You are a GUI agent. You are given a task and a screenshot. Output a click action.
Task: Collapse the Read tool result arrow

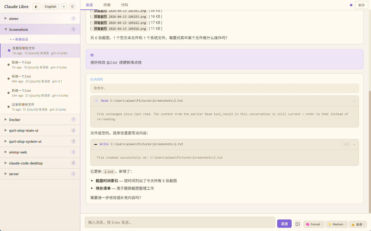point(354,101)
